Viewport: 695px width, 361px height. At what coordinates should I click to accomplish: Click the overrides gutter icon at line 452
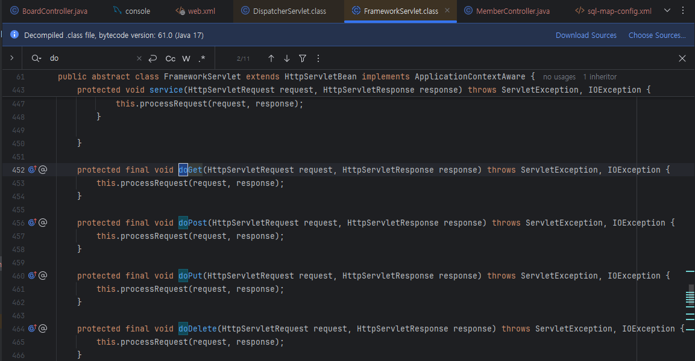coord(33,170)
